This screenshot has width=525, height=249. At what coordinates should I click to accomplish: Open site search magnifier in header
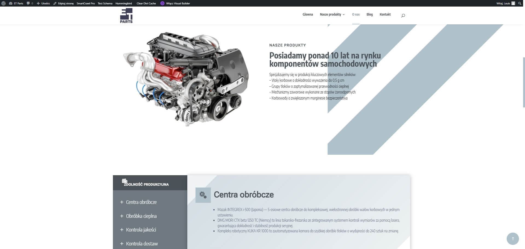403,16
